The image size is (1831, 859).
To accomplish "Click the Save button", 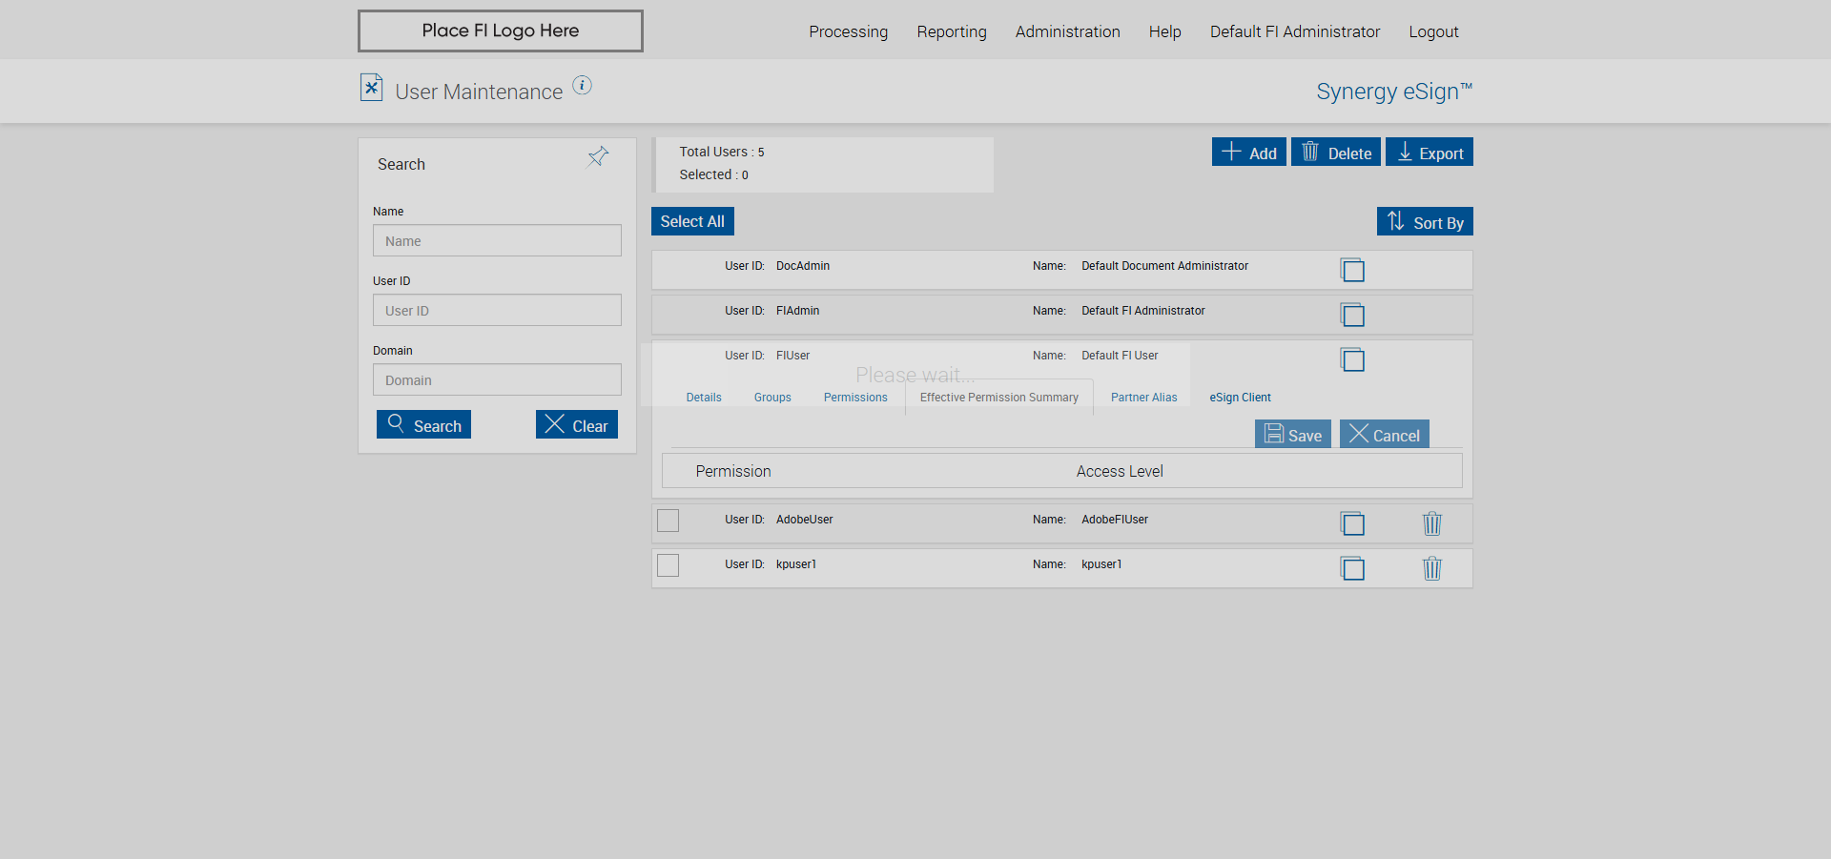I will (1293, 434).
